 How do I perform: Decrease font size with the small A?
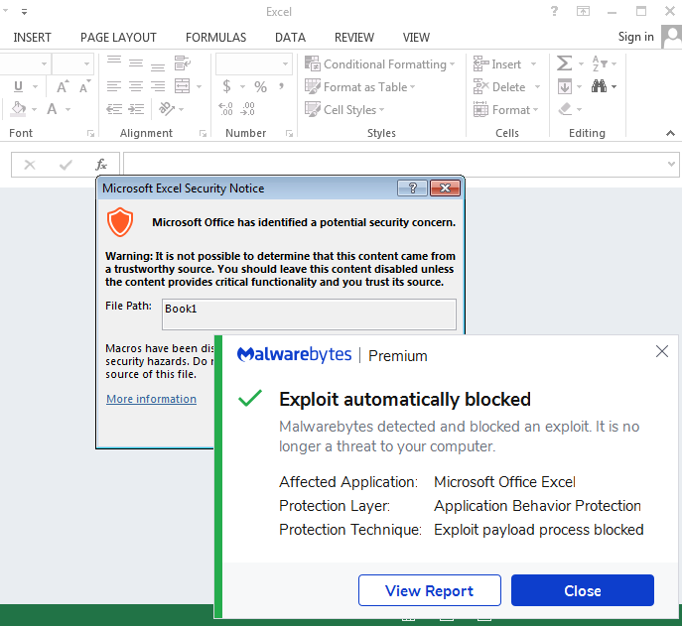click(x=84, y=86)
